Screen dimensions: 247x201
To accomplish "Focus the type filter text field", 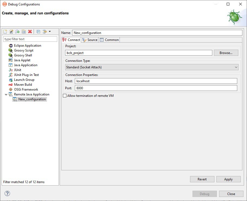I will [30, 39].
